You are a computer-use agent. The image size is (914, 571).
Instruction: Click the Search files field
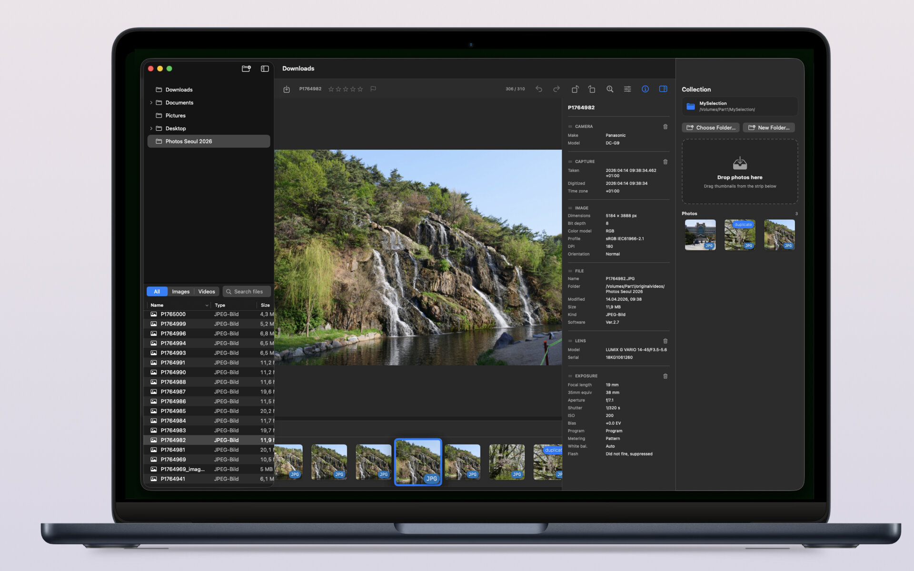coord(247,292)
